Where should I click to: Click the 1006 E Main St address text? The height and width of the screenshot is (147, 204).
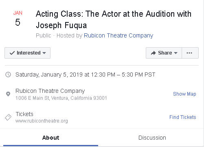click(x=61, y=98)
